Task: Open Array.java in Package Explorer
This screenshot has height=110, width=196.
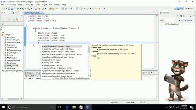Action: [9, 37]
